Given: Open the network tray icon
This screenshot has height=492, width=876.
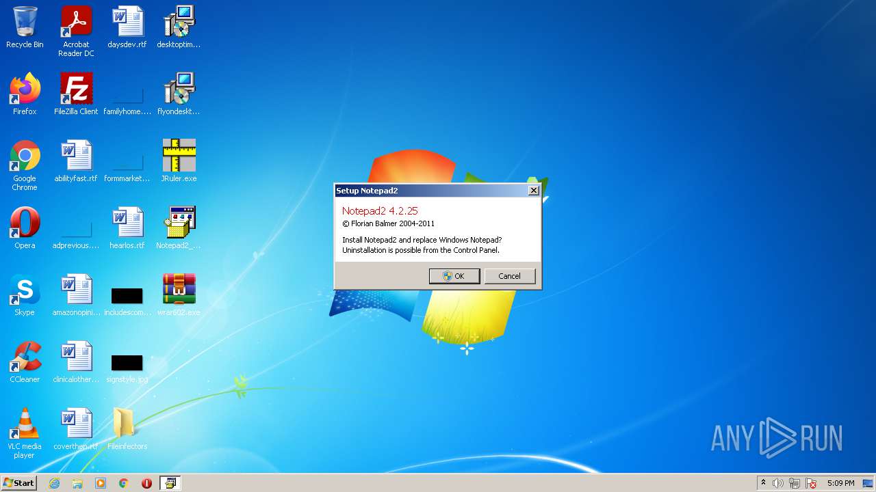Looking at the screenshot, I should tap(795, 483).
